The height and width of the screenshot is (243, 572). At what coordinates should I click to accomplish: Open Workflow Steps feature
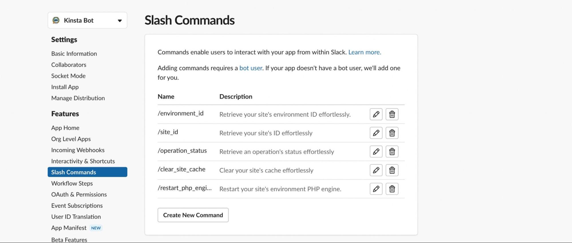click(x=72, y=183)
